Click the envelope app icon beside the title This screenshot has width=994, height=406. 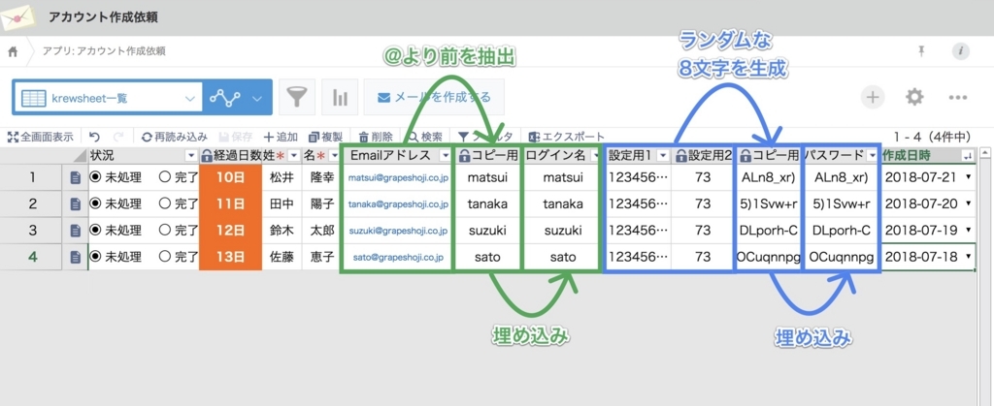pyautogui.click(x=17, y=17)
